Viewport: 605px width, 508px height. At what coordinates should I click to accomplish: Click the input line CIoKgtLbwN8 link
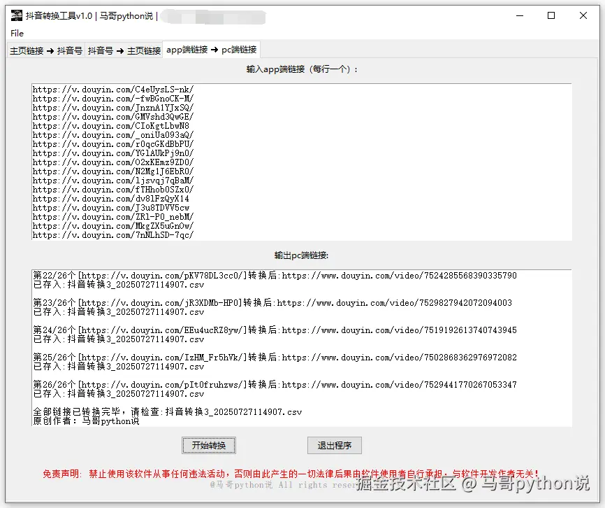[x=111, y=126]
